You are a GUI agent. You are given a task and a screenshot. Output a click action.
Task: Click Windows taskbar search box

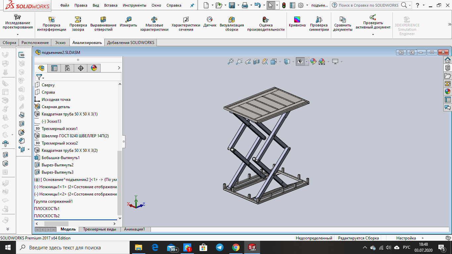click(x=72, y=247)
